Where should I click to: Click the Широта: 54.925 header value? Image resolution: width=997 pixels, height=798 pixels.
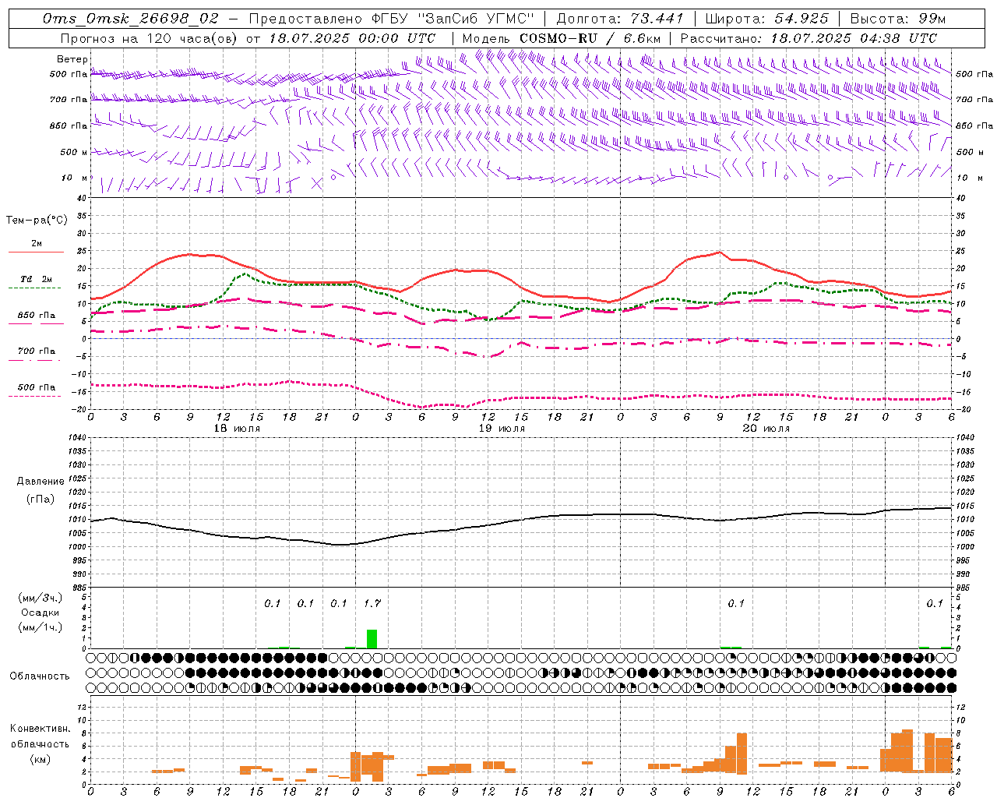click(x=766, y=18)
